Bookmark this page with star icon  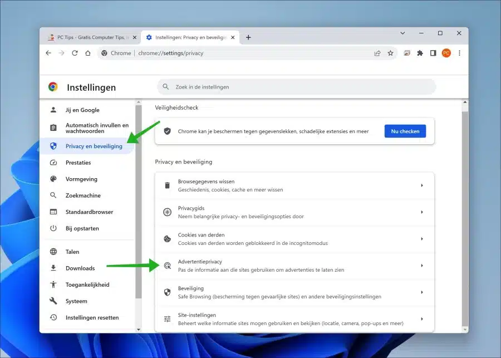click(390, 53)
